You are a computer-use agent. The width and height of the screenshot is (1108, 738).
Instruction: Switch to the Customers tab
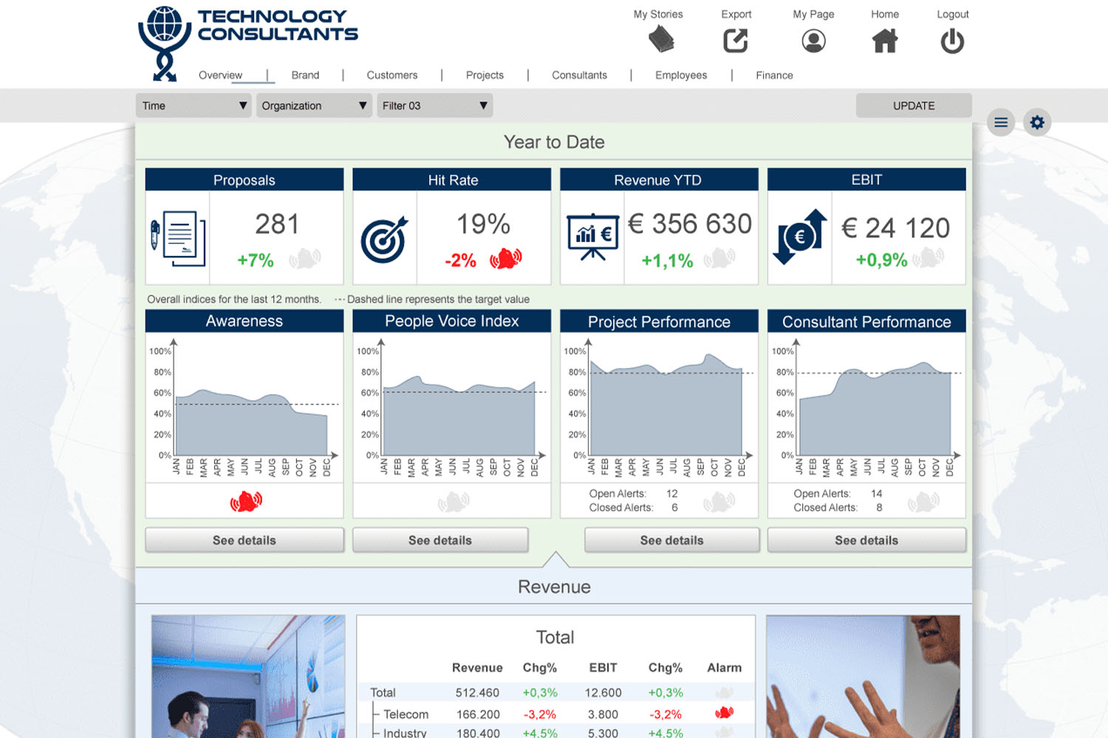pyautogui.click(x=392, y=75)
